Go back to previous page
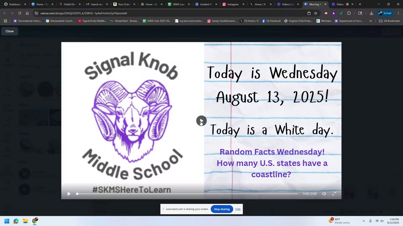The height and width of the screenshot is (226, 403). pyautogui.click(x=4, y=13)
